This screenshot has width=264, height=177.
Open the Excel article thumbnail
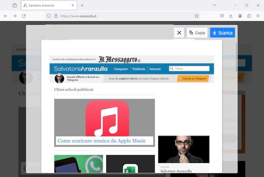[x=130, y=164]
